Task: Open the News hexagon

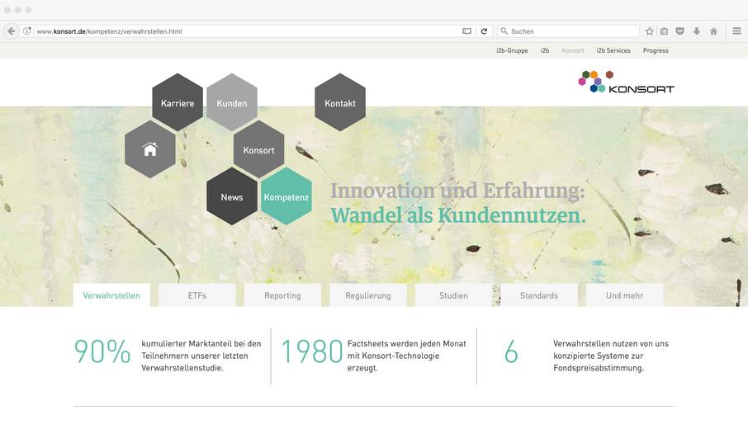Action: click(232, 196)
